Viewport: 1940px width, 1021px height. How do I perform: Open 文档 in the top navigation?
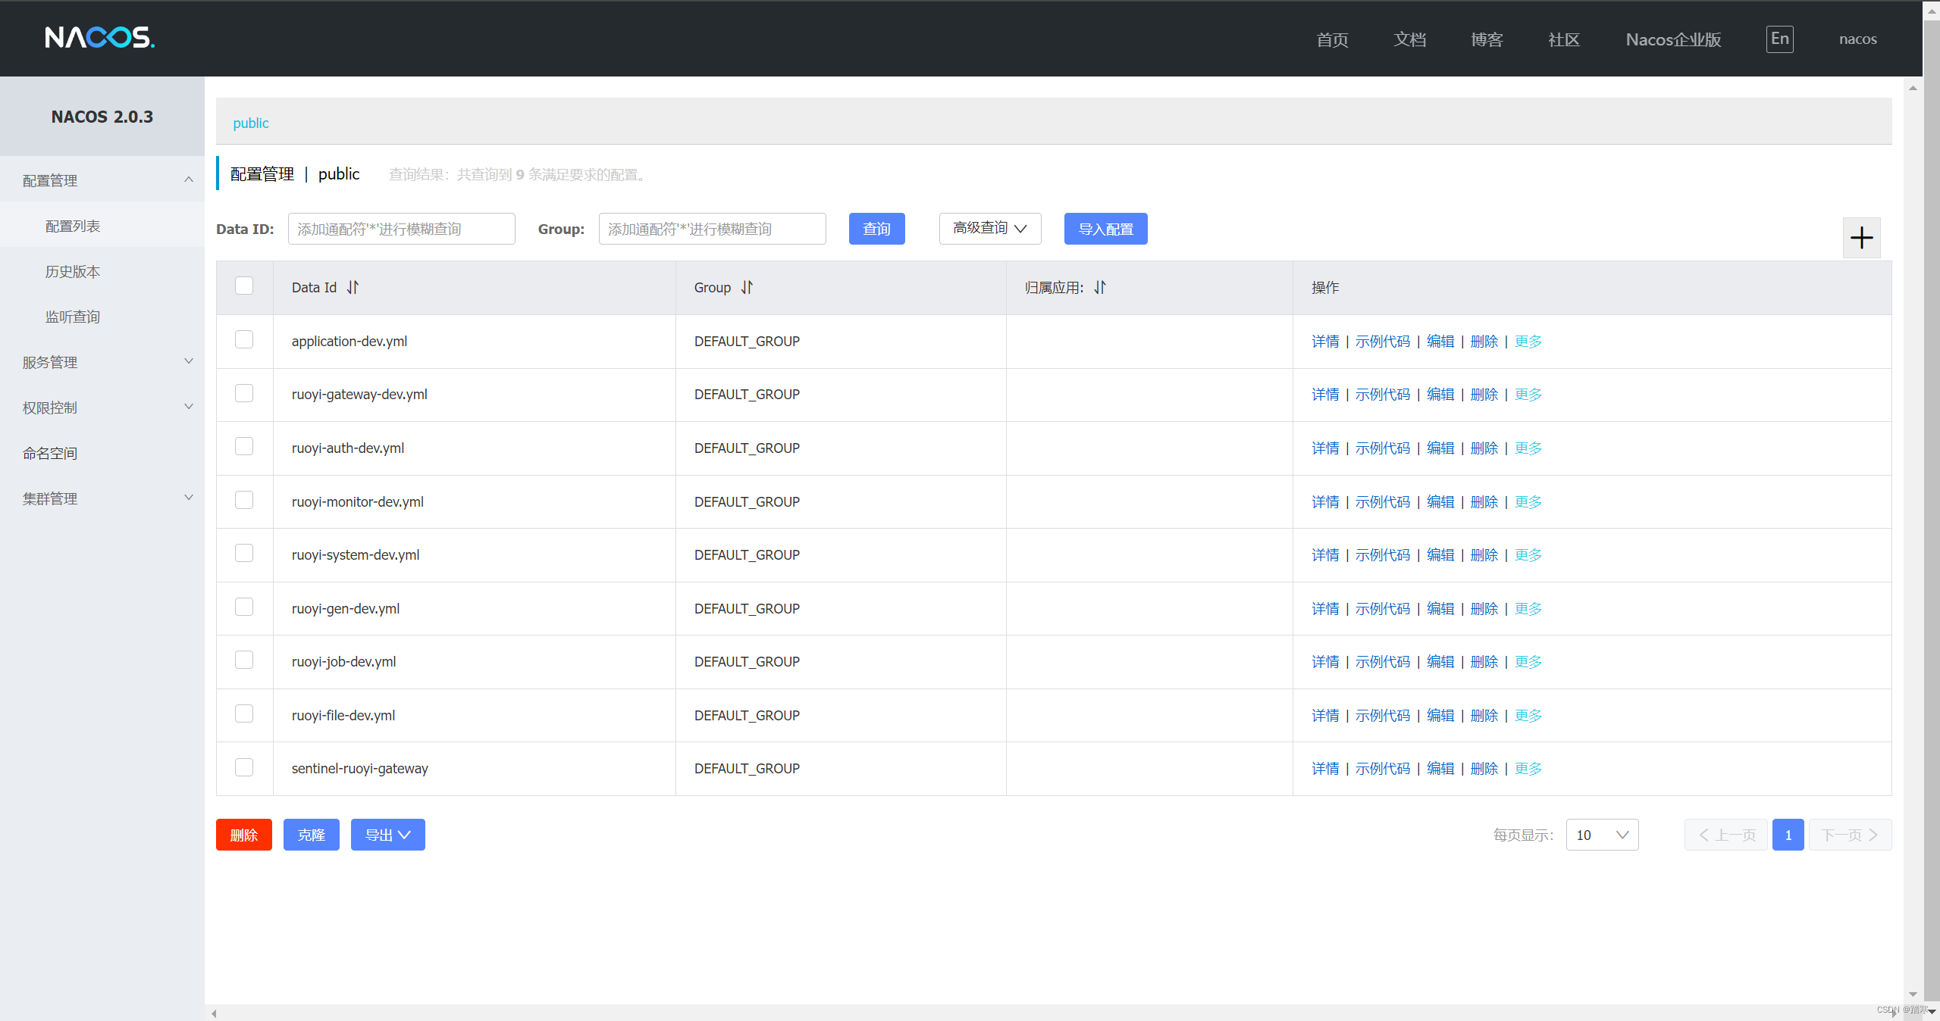[x=1409, y=39]
